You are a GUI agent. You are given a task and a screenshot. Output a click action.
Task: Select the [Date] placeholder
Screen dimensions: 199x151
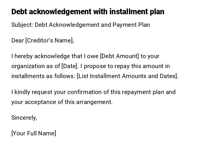pyautogui.click(x=70, y=66)
